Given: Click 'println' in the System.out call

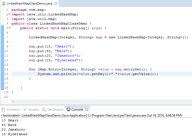Looking at the screenshot, I should tap(69, 74).
